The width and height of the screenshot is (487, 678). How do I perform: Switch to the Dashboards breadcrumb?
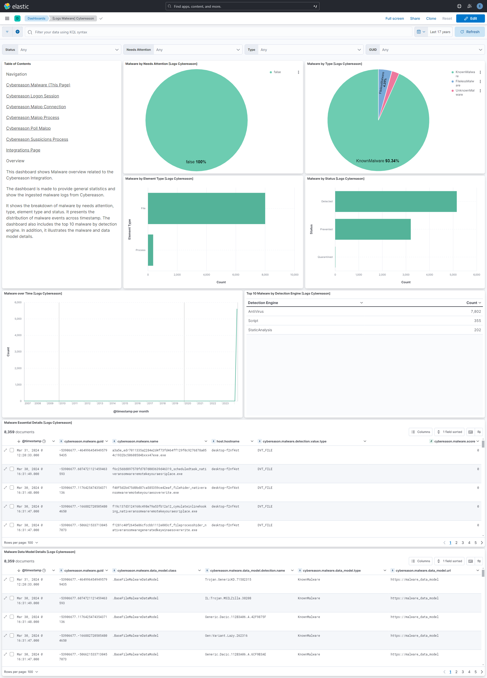[x=36, y=18]
